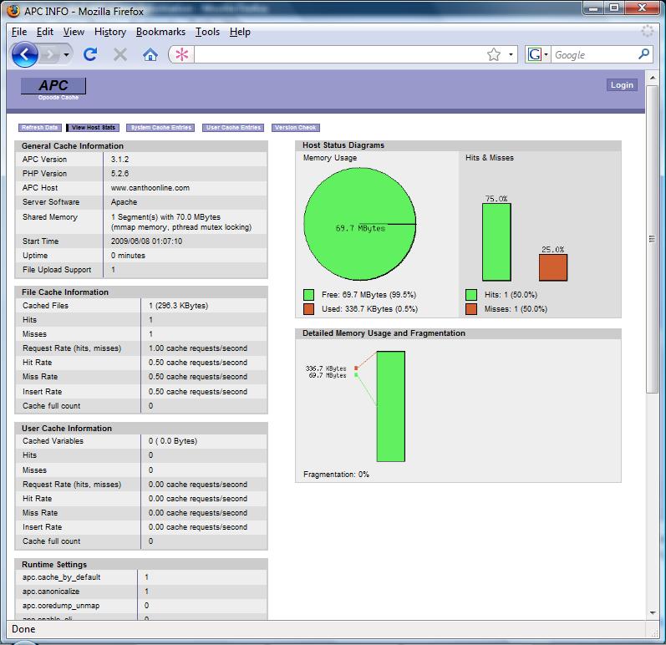Click Start Time 2009/06/08 01:07:10
Screen dimensions: 666x645
146,241
